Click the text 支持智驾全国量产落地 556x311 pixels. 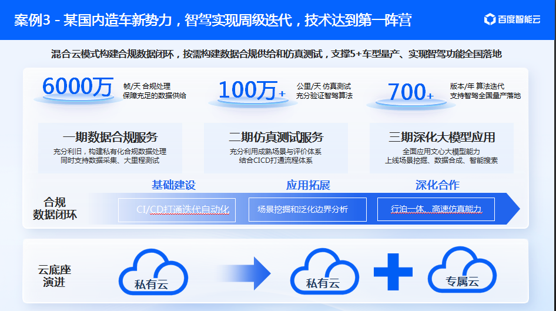pyautogui.click(x=485, y=96)
